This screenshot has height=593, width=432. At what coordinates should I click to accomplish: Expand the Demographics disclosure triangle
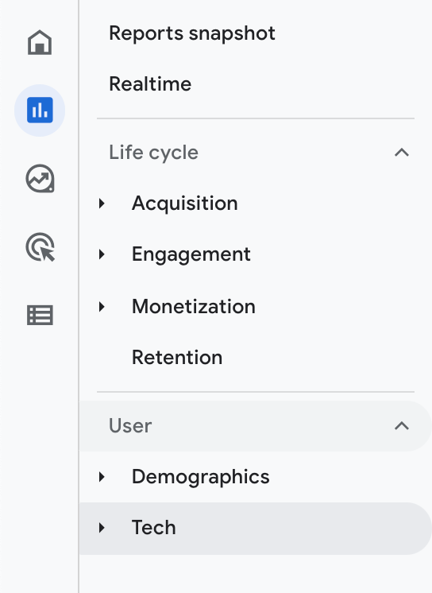point(102,476)
